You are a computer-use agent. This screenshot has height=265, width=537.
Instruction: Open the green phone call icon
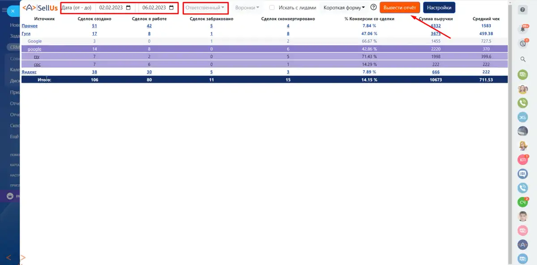pyautogui.click(x=523, y=103)
